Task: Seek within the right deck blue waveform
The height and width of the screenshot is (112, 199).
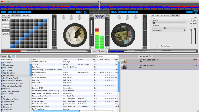Action: tap(152, 51)
